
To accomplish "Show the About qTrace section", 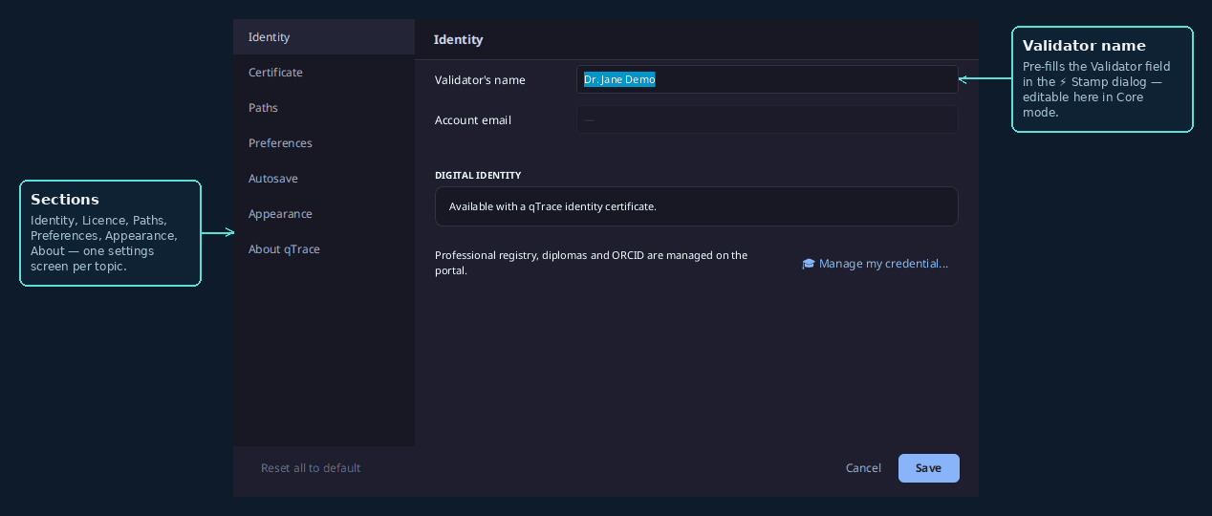I will [x=324, y=249].
